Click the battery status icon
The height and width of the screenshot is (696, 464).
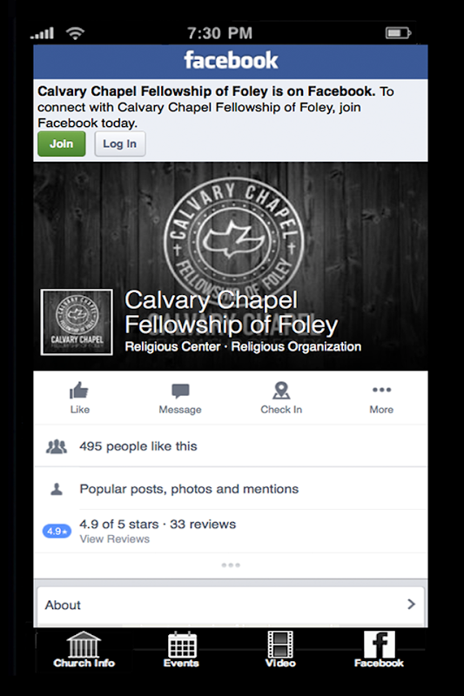398,33
